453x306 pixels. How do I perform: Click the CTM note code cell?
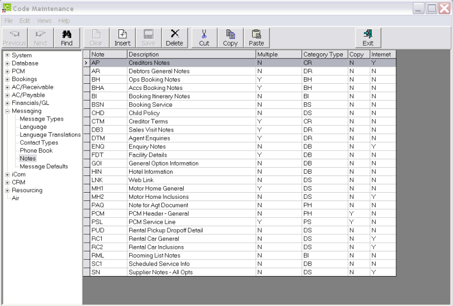click(x=109, y=122)
